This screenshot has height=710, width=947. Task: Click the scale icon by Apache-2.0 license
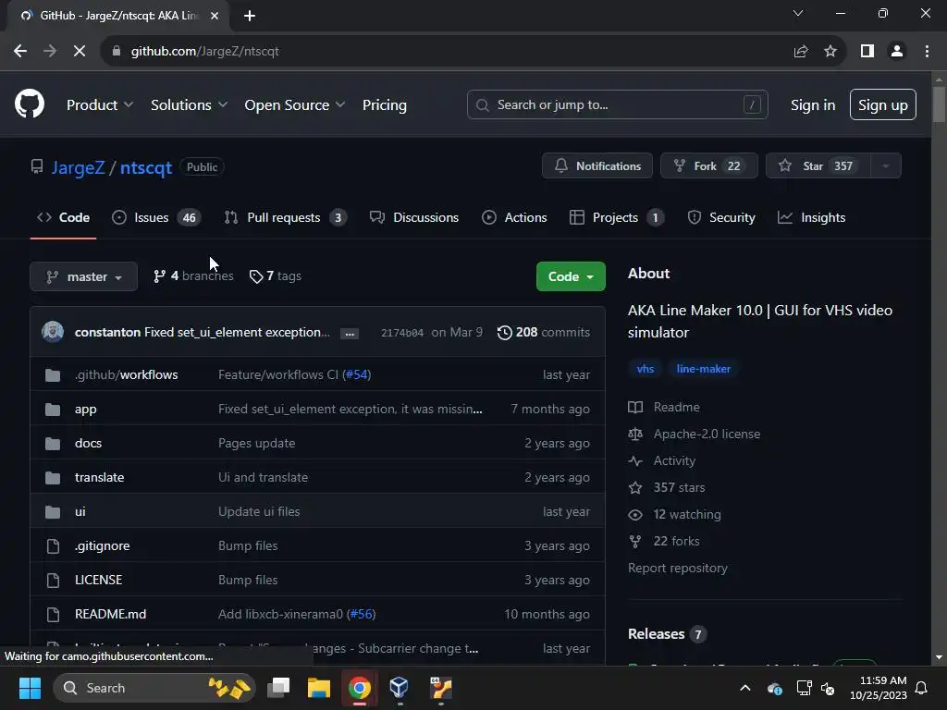[x=635, y=435]
